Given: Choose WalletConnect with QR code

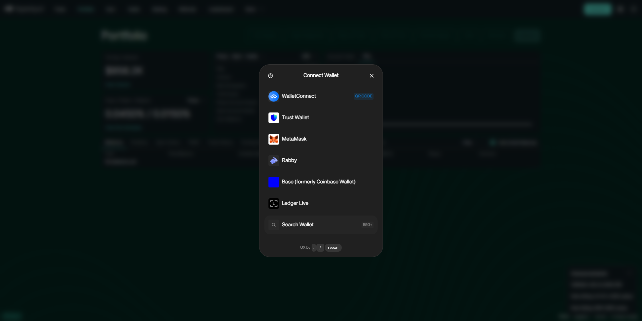Looking at the screenshot, I should (x=321, y=96).
